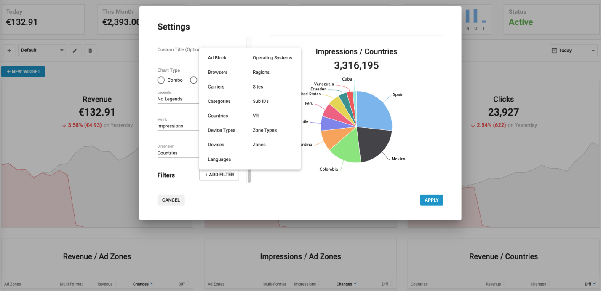Pick Browsers from the filter menu
This screenshot has height=291, width=601.
tap(217, 72)
